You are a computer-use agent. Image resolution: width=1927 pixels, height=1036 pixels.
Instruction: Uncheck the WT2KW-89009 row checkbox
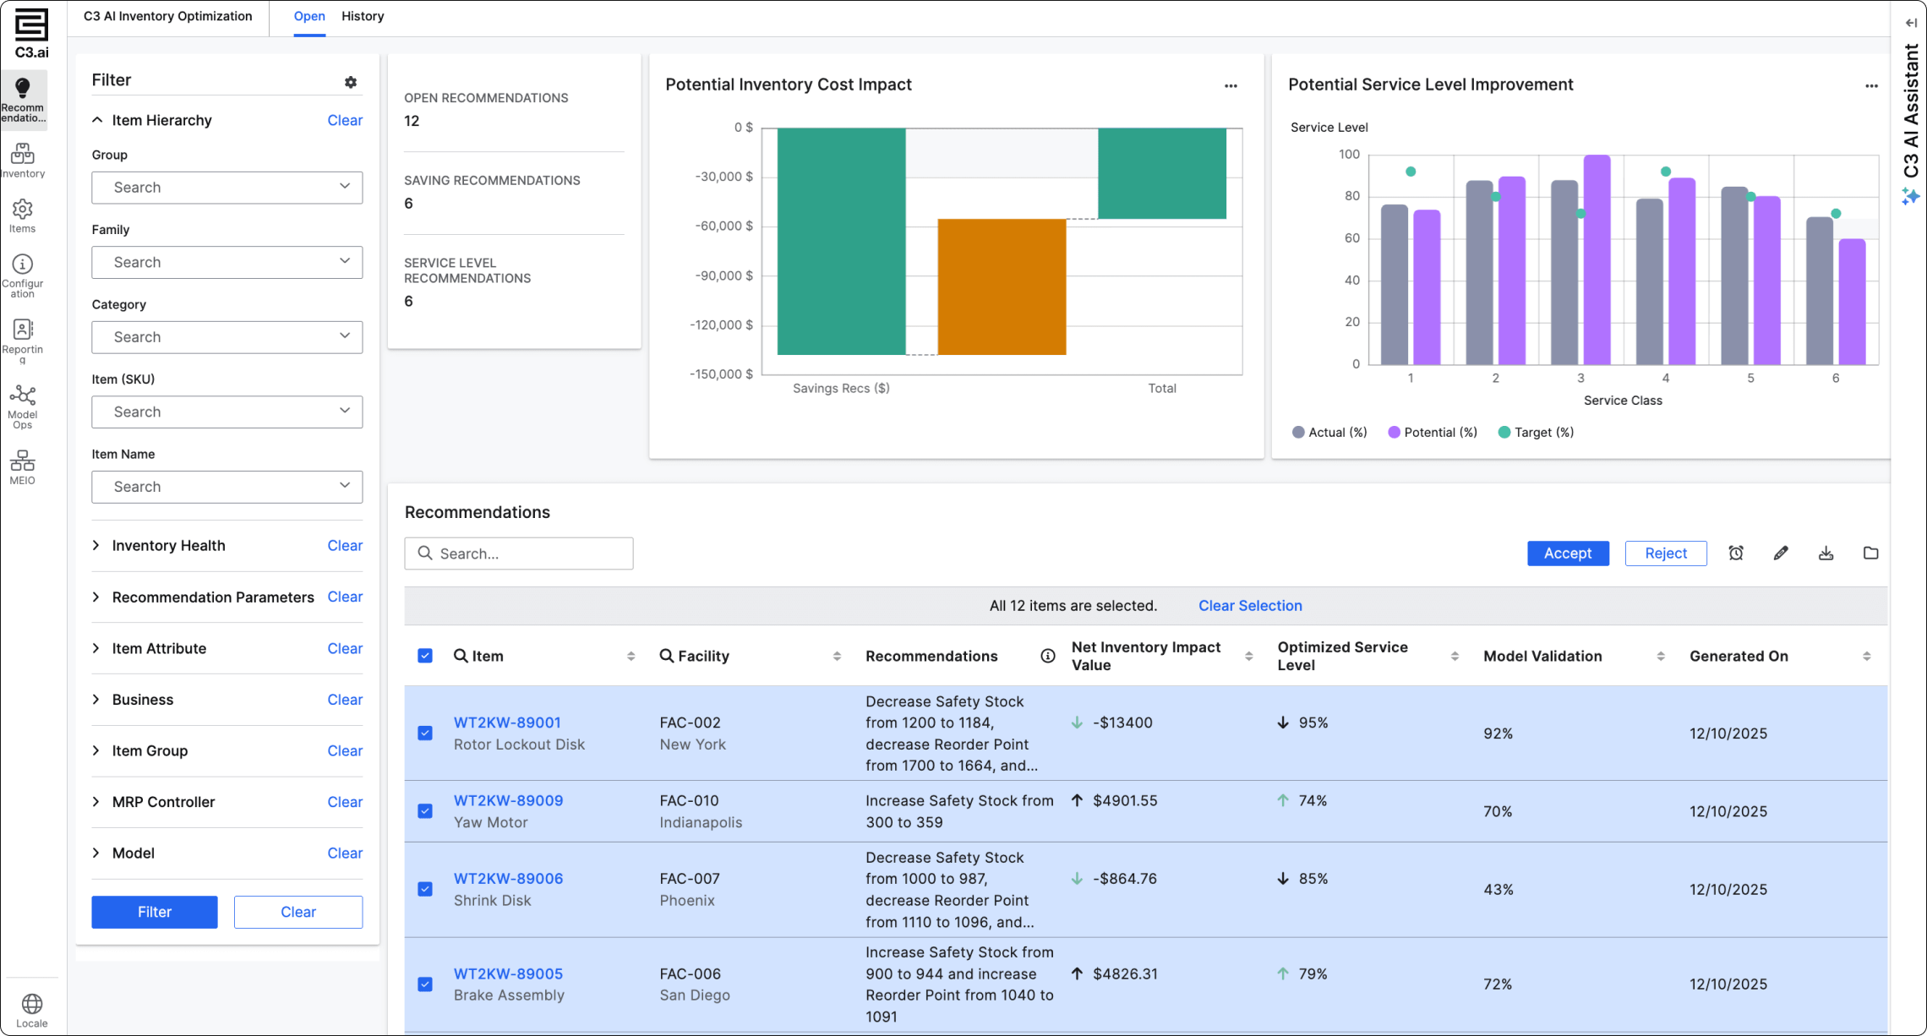pos(425,811)
